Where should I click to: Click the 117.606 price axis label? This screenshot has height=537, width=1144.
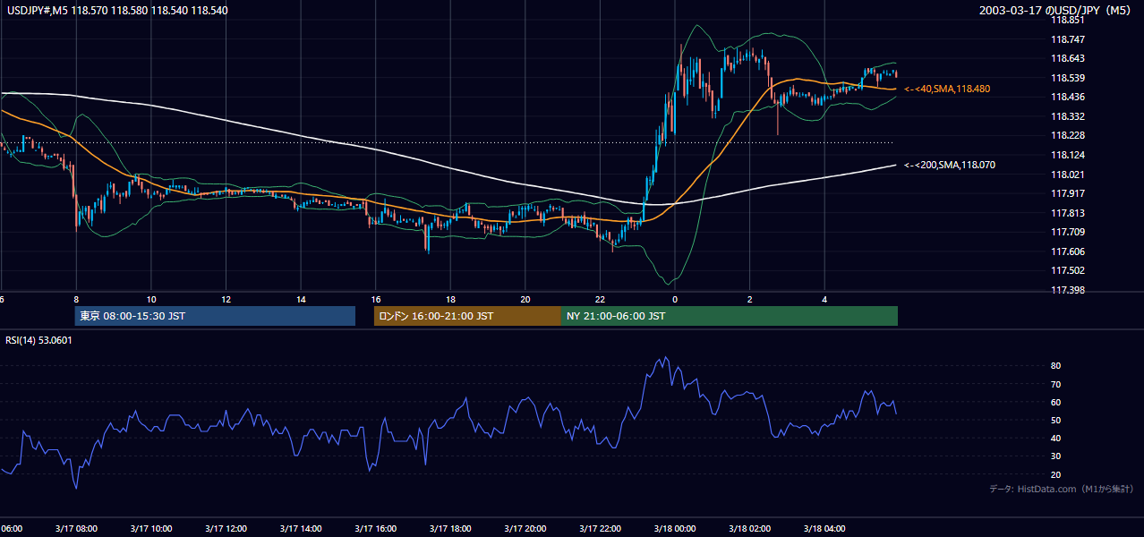(1069, 251)
